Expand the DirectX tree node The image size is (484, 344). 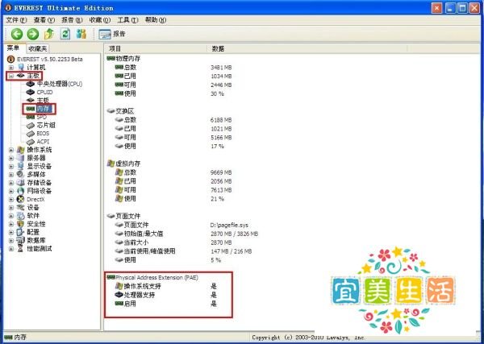11,200
